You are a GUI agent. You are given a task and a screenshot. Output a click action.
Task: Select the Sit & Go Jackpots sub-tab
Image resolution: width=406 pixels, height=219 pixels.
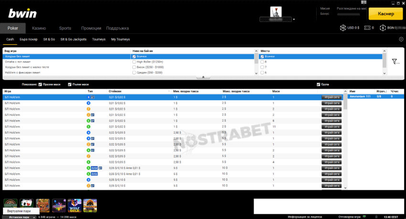(74, 39)
